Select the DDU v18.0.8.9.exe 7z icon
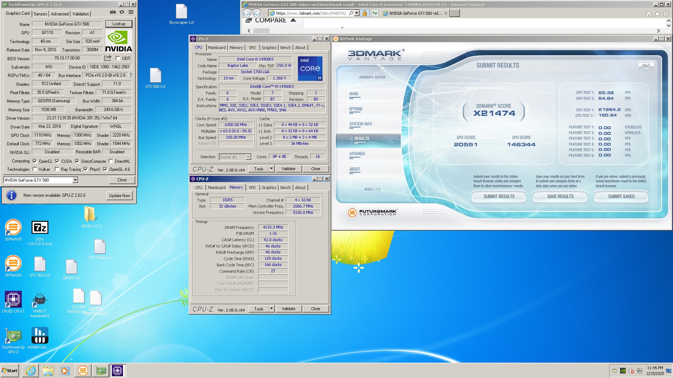 tap(40, 233)
